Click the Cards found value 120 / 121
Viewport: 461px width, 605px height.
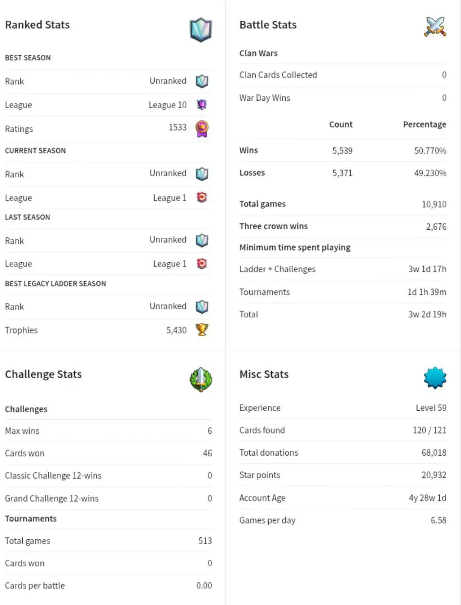(x=430, y=430)
